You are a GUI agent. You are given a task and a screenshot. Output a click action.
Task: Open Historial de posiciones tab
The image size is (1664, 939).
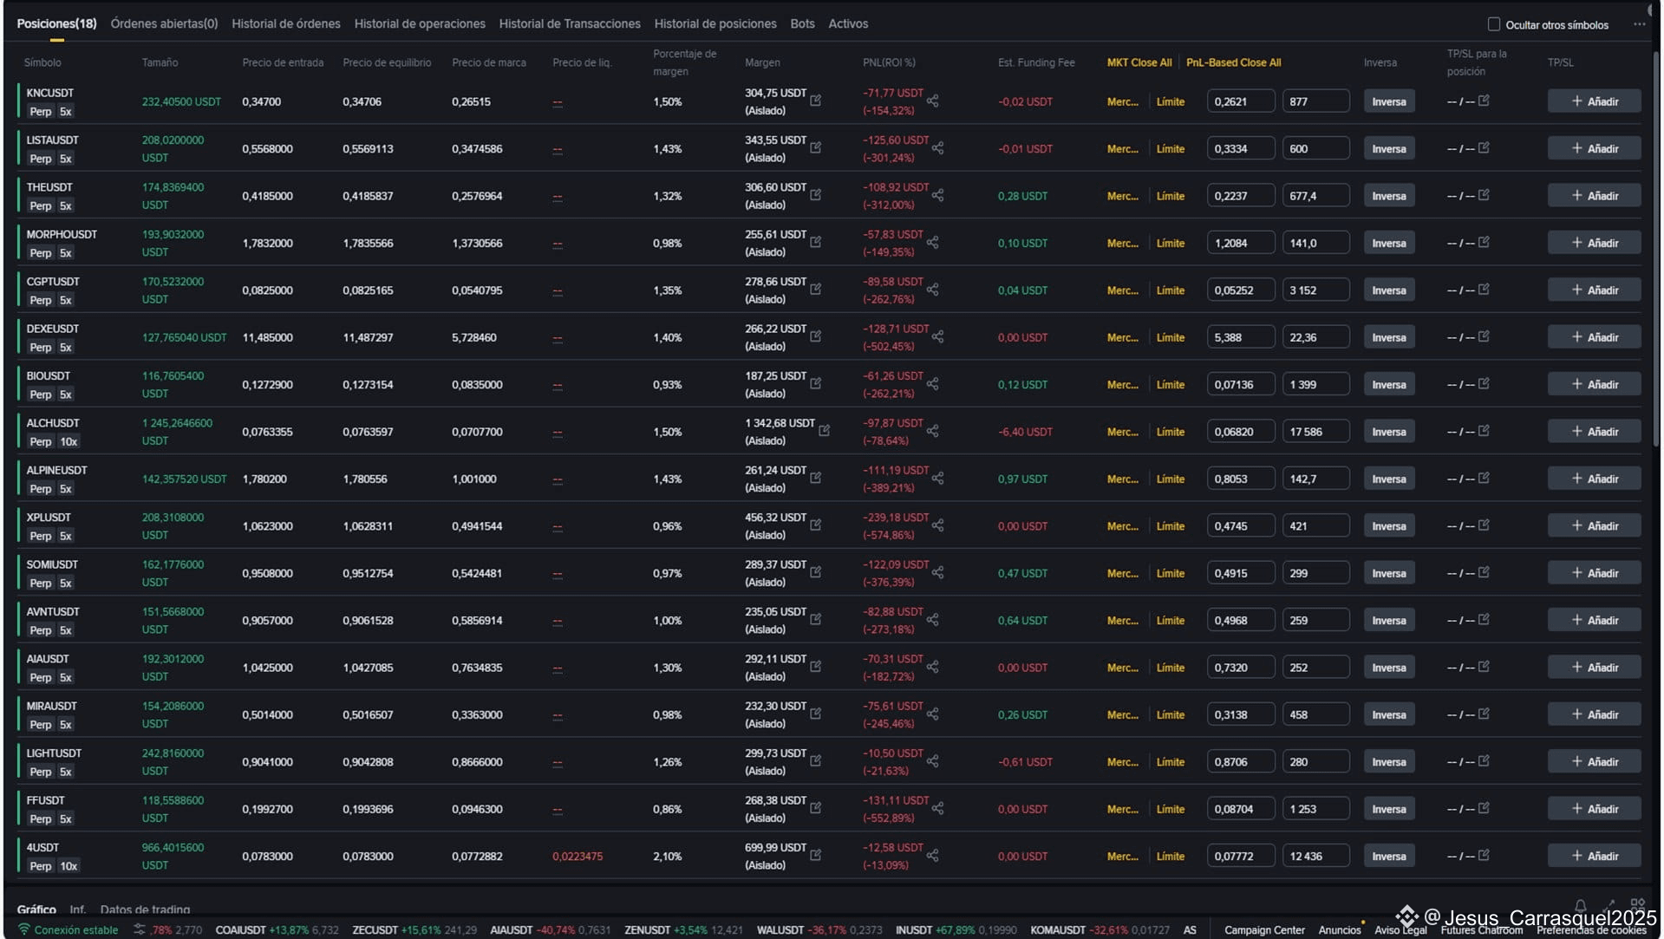pyautogui.click(x=715, y=23)
